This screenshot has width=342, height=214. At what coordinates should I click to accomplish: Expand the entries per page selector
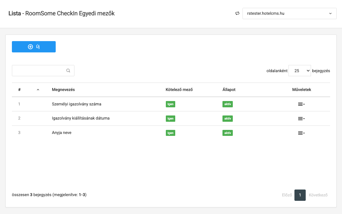pos(299,71)
